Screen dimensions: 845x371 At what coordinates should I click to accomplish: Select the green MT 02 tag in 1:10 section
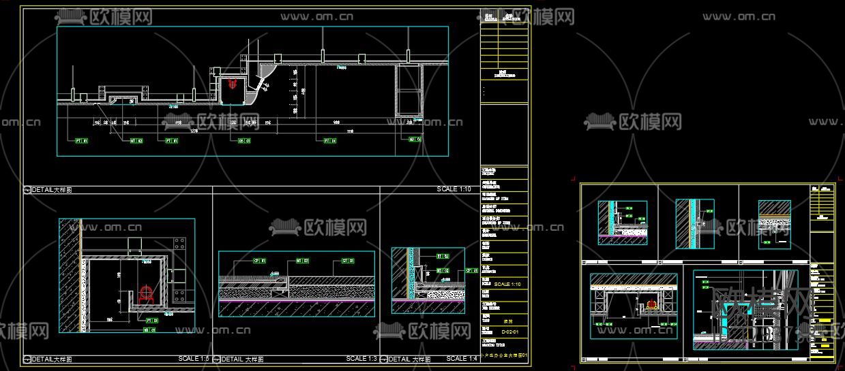pyautogui.click(x=136, y=141)
